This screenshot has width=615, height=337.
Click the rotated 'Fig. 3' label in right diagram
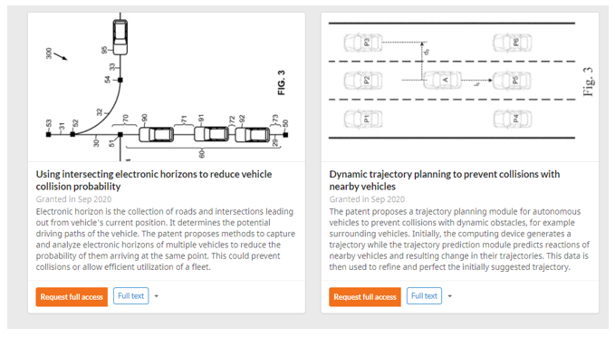tap(588, 82)
